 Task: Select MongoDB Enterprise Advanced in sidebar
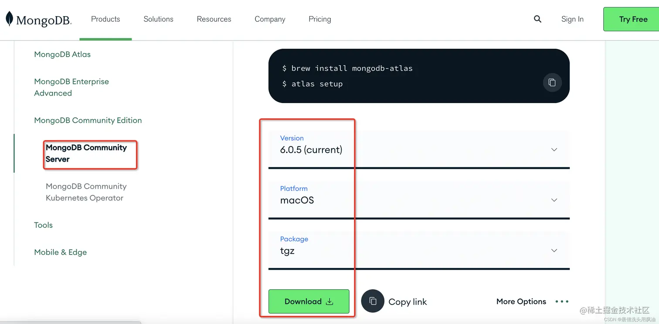71,87
